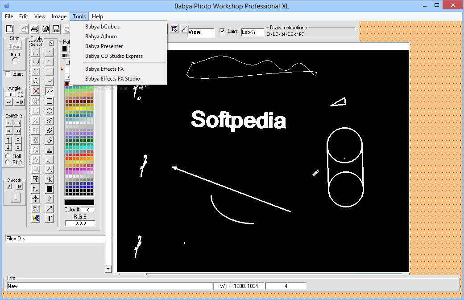Click the R,G,B value field
This screenshot has width=464, height=300.
click(x=80, y=223)
